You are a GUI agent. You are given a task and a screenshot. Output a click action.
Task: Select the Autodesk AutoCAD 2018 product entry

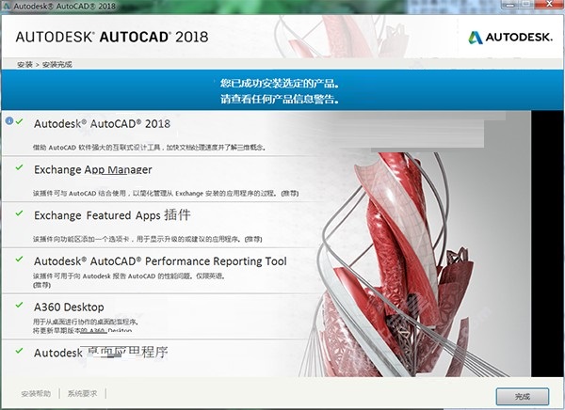click(x=104, y=123)
